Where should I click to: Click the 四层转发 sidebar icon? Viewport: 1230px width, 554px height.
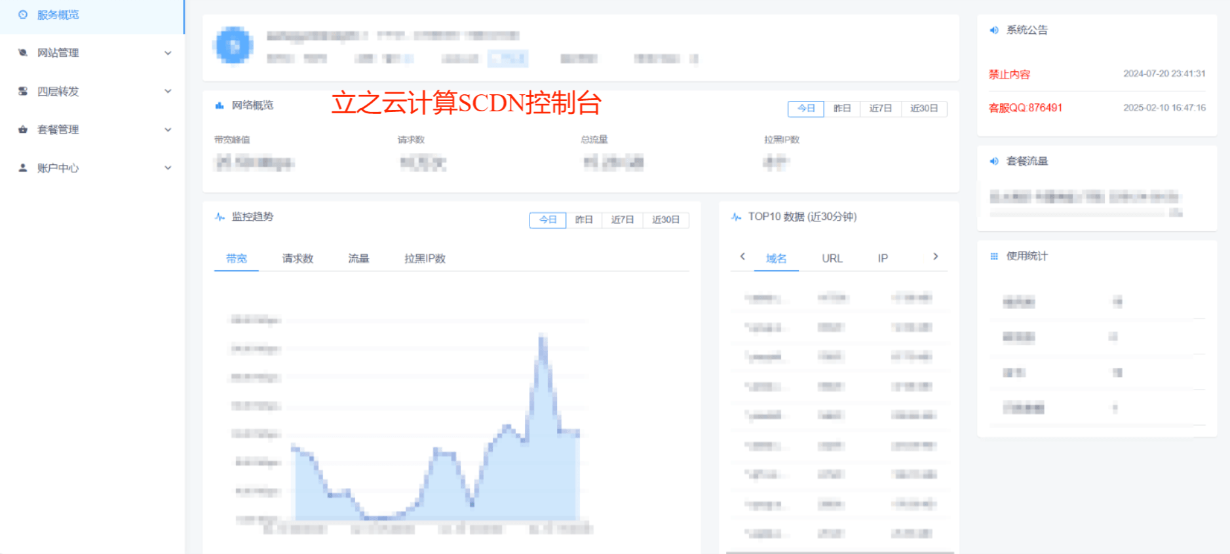coord(23,91)
